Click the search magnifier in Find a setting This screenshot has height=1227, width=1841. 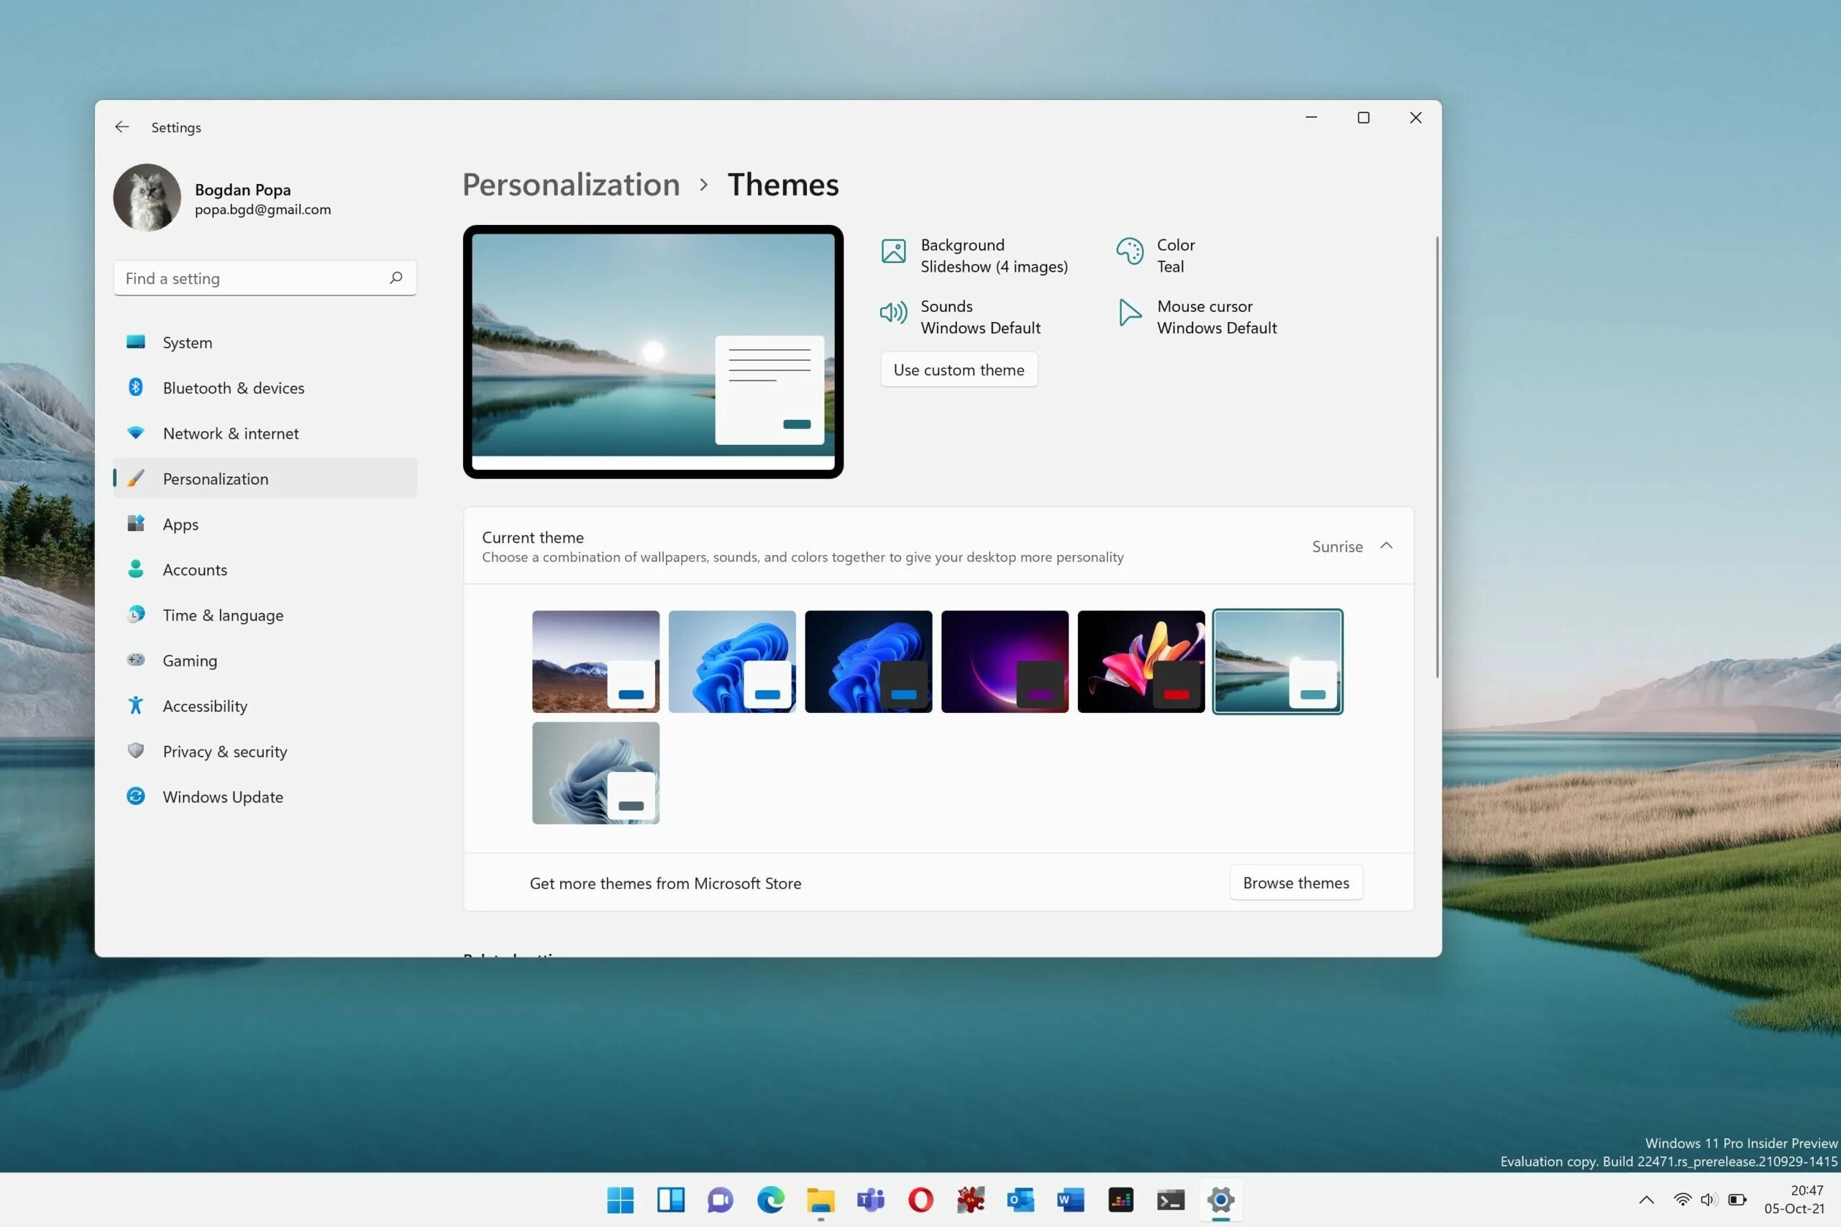[x=396, y=277]
